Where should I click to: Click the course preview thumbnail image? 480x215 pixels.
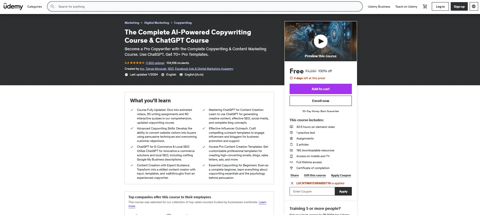click(321, 41)
